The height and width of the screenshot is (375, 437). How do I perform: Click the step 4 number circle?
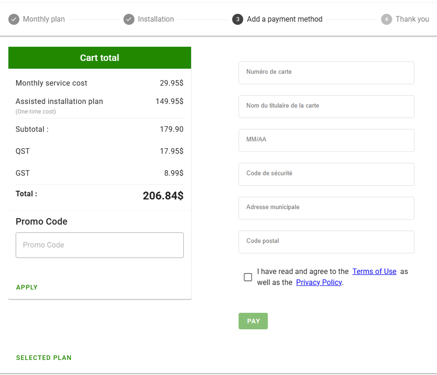[x=386, y=20]
